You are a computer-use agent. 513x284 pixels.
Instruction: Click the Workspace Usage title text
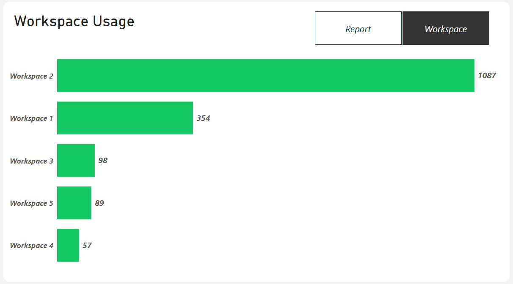click(74, 22)
